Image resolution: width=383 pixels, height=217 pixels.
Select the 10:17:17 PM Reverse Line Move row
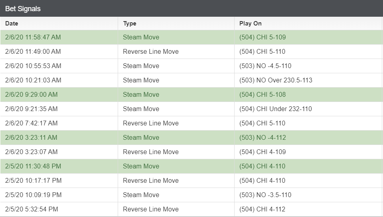(x=191, y=181)
